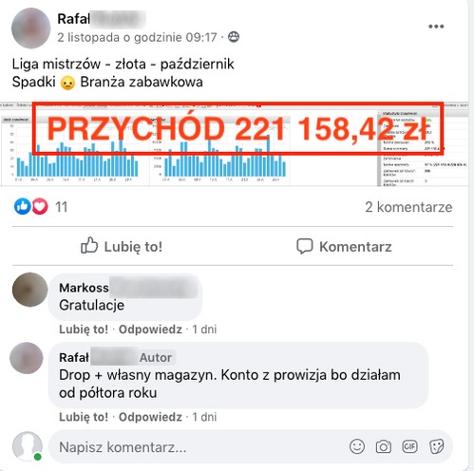This screenshot has height=471, width=474.
Task: Open the emoji picker in comment box
Action: [357, 446]
